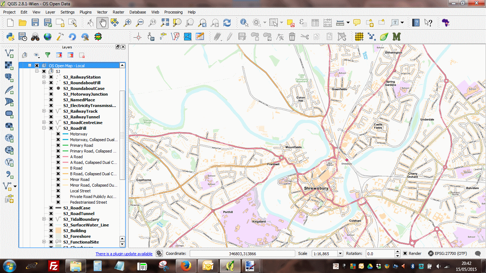
Task: Open the attribute table
Action: (x=315, y=23)
